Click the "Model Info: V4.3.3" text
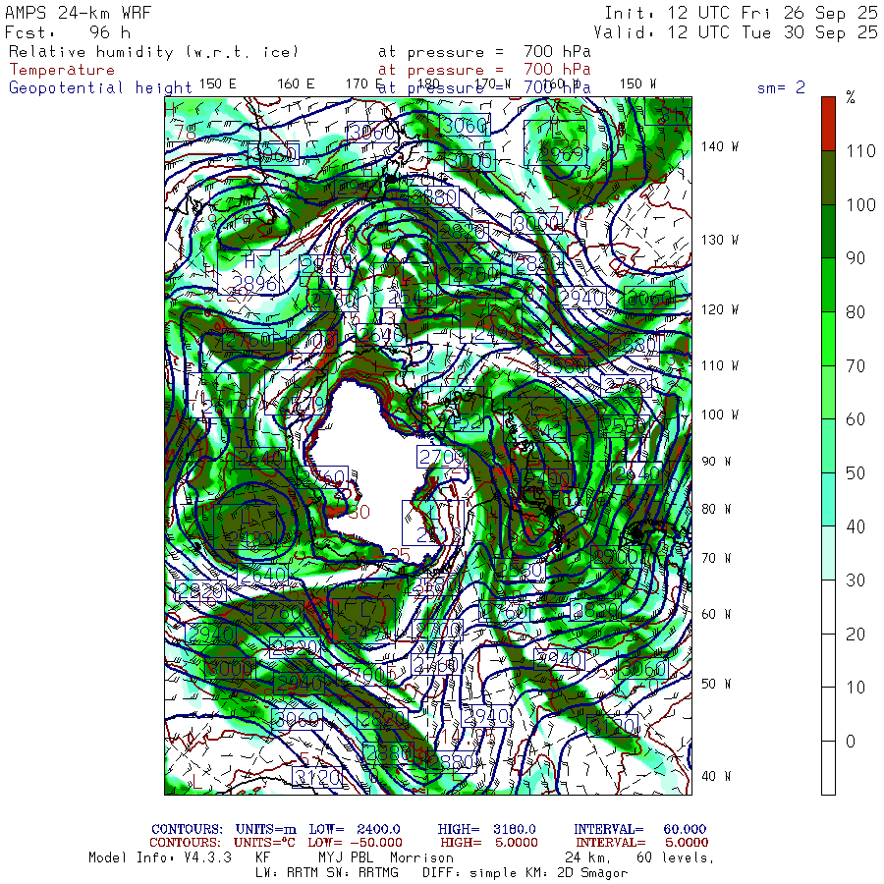This screenshot has width=884, height=884. (x=160, y=858)
